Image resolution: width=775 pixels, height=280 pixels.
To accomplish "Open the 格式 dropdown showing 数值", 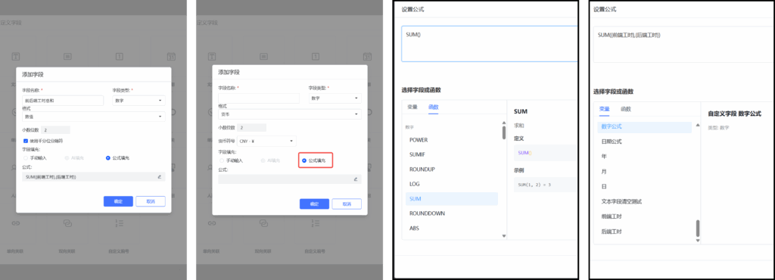I will (x=94, y=117).
